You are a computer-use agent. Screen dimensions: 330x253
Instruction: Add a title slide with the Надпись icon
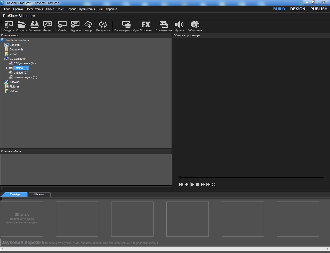(75, 26)
